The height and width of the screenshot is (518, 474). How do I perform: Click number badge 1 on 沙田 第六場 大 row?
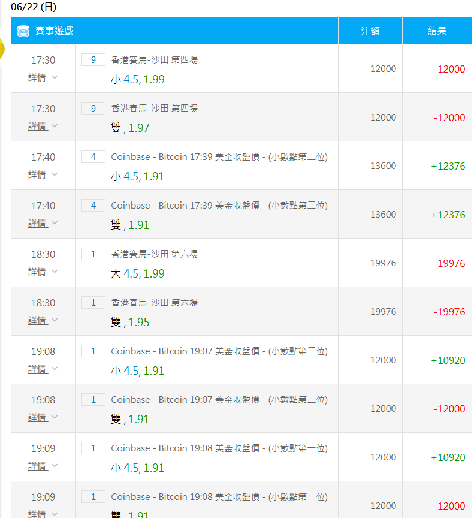[93, 254]
